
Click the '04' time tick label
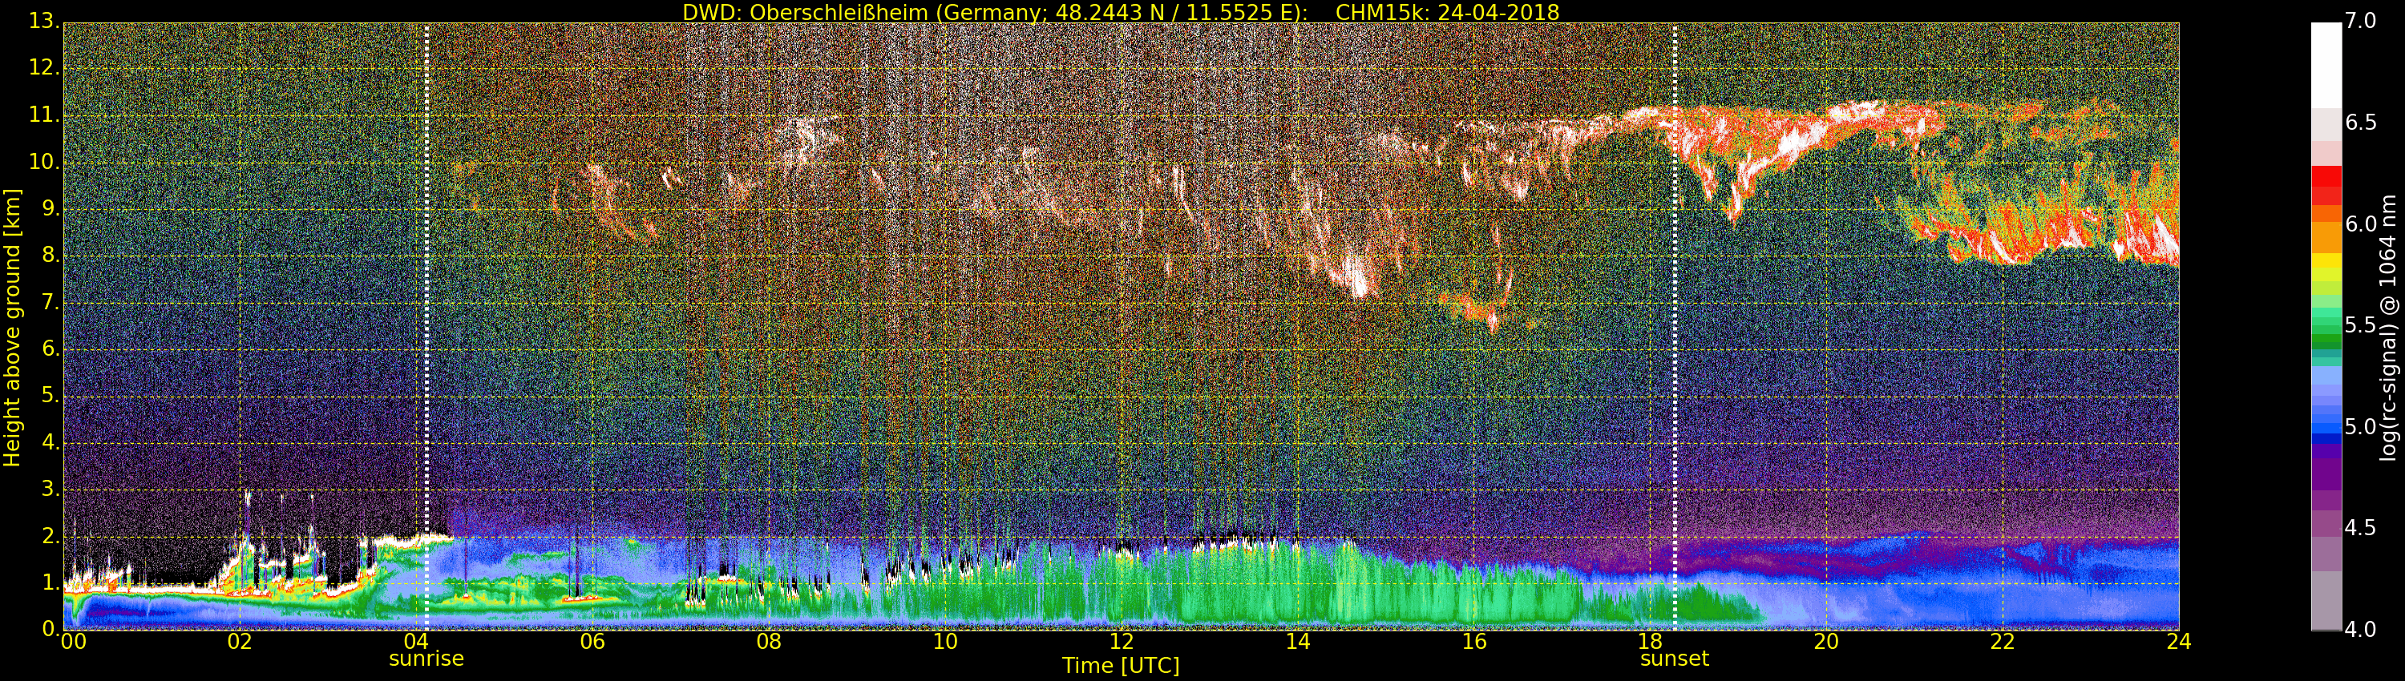[x=415, y=642]
